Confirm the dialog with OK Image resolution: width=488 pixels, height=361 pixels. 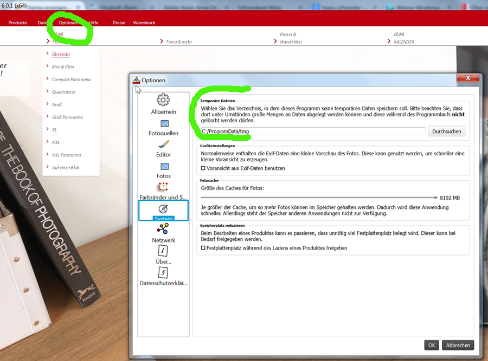432,345
